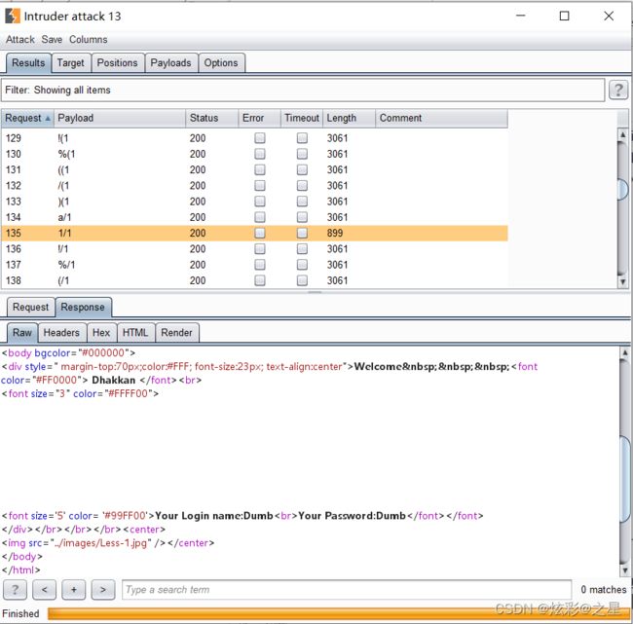Select request row 135 with payload 1/1
633x624 pixels.
(x=254, y=233)
